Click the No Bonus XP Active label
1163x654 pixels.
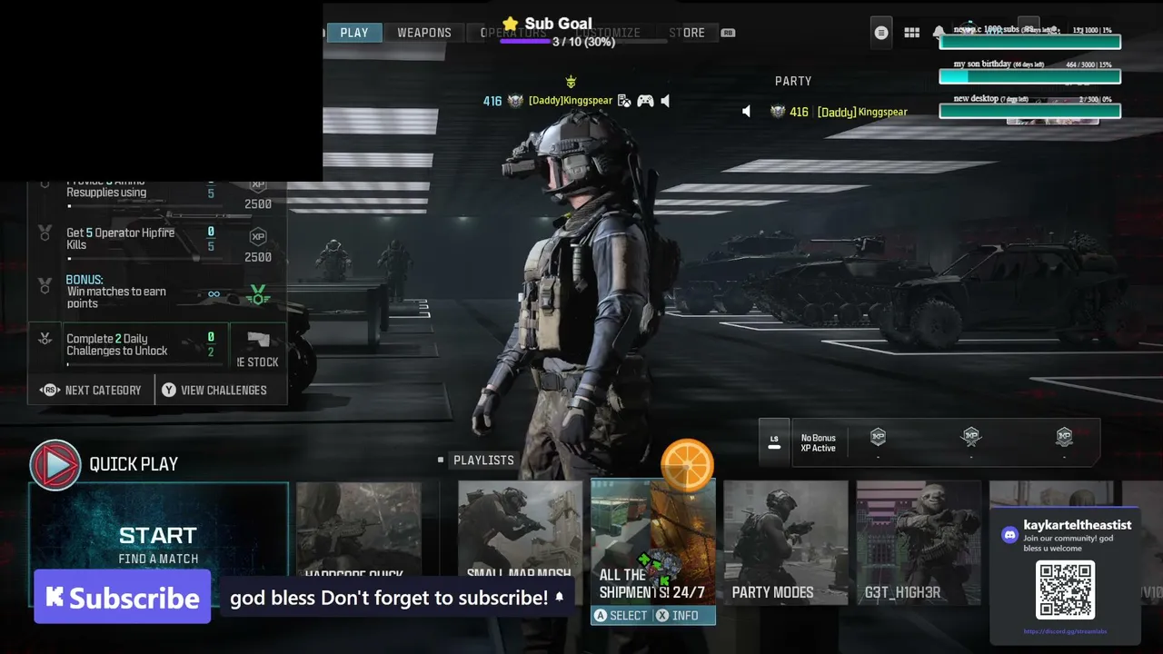(818, 443)
